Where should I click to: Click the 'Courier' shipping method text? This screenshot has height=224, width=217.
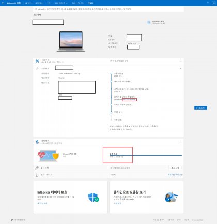[61, 78]
